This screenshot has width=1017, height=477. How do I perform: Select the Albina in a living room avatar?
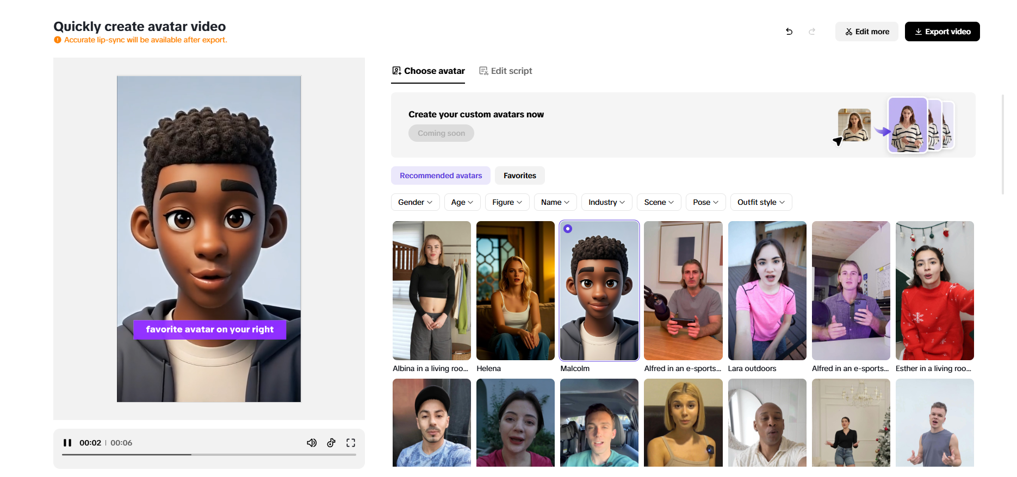tap(432, 291)
